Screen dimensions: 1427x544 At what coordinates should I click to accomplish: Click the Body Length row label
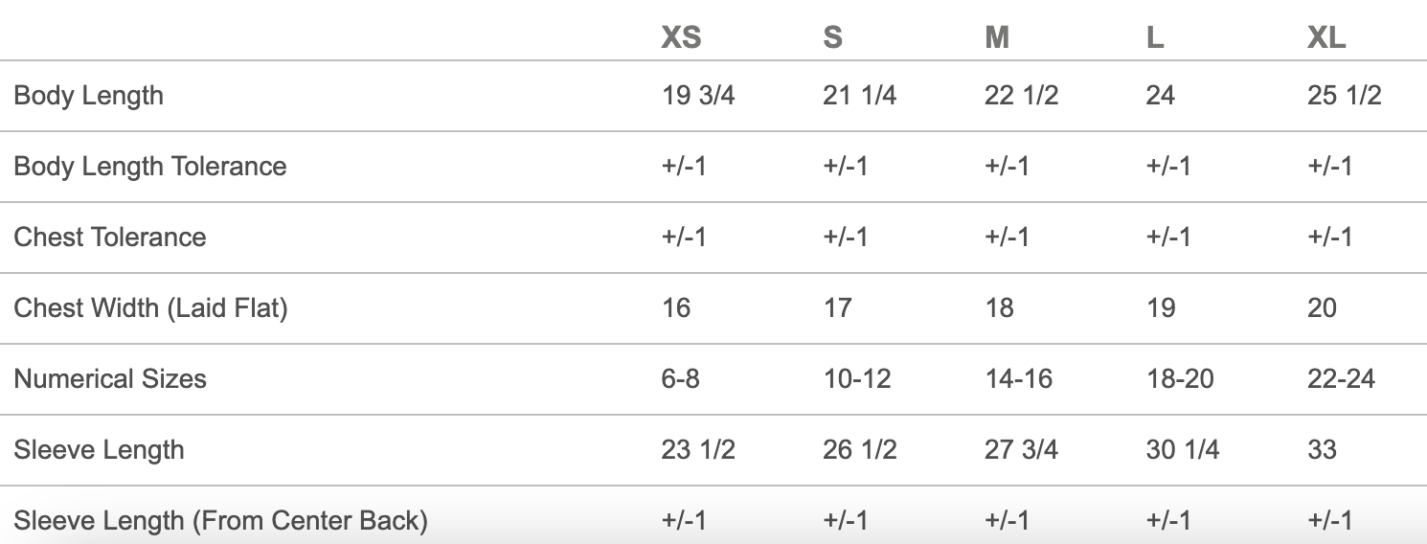tap(89, 96)
